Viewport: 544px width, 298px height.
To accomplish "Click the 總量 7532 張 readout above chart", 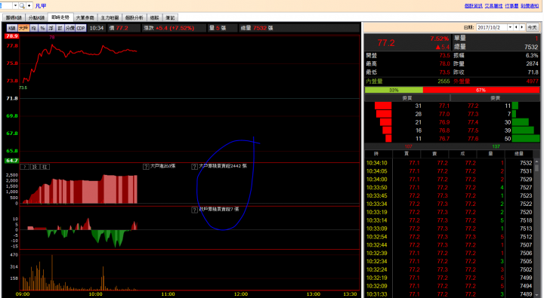I will [x=257, y=28].
